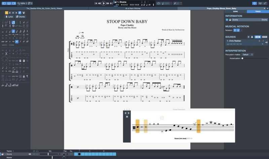Select the Popa_Chubby-Stoop_Down_Baby file tab
Screen dimensions: 269x159
click(222, 8)
